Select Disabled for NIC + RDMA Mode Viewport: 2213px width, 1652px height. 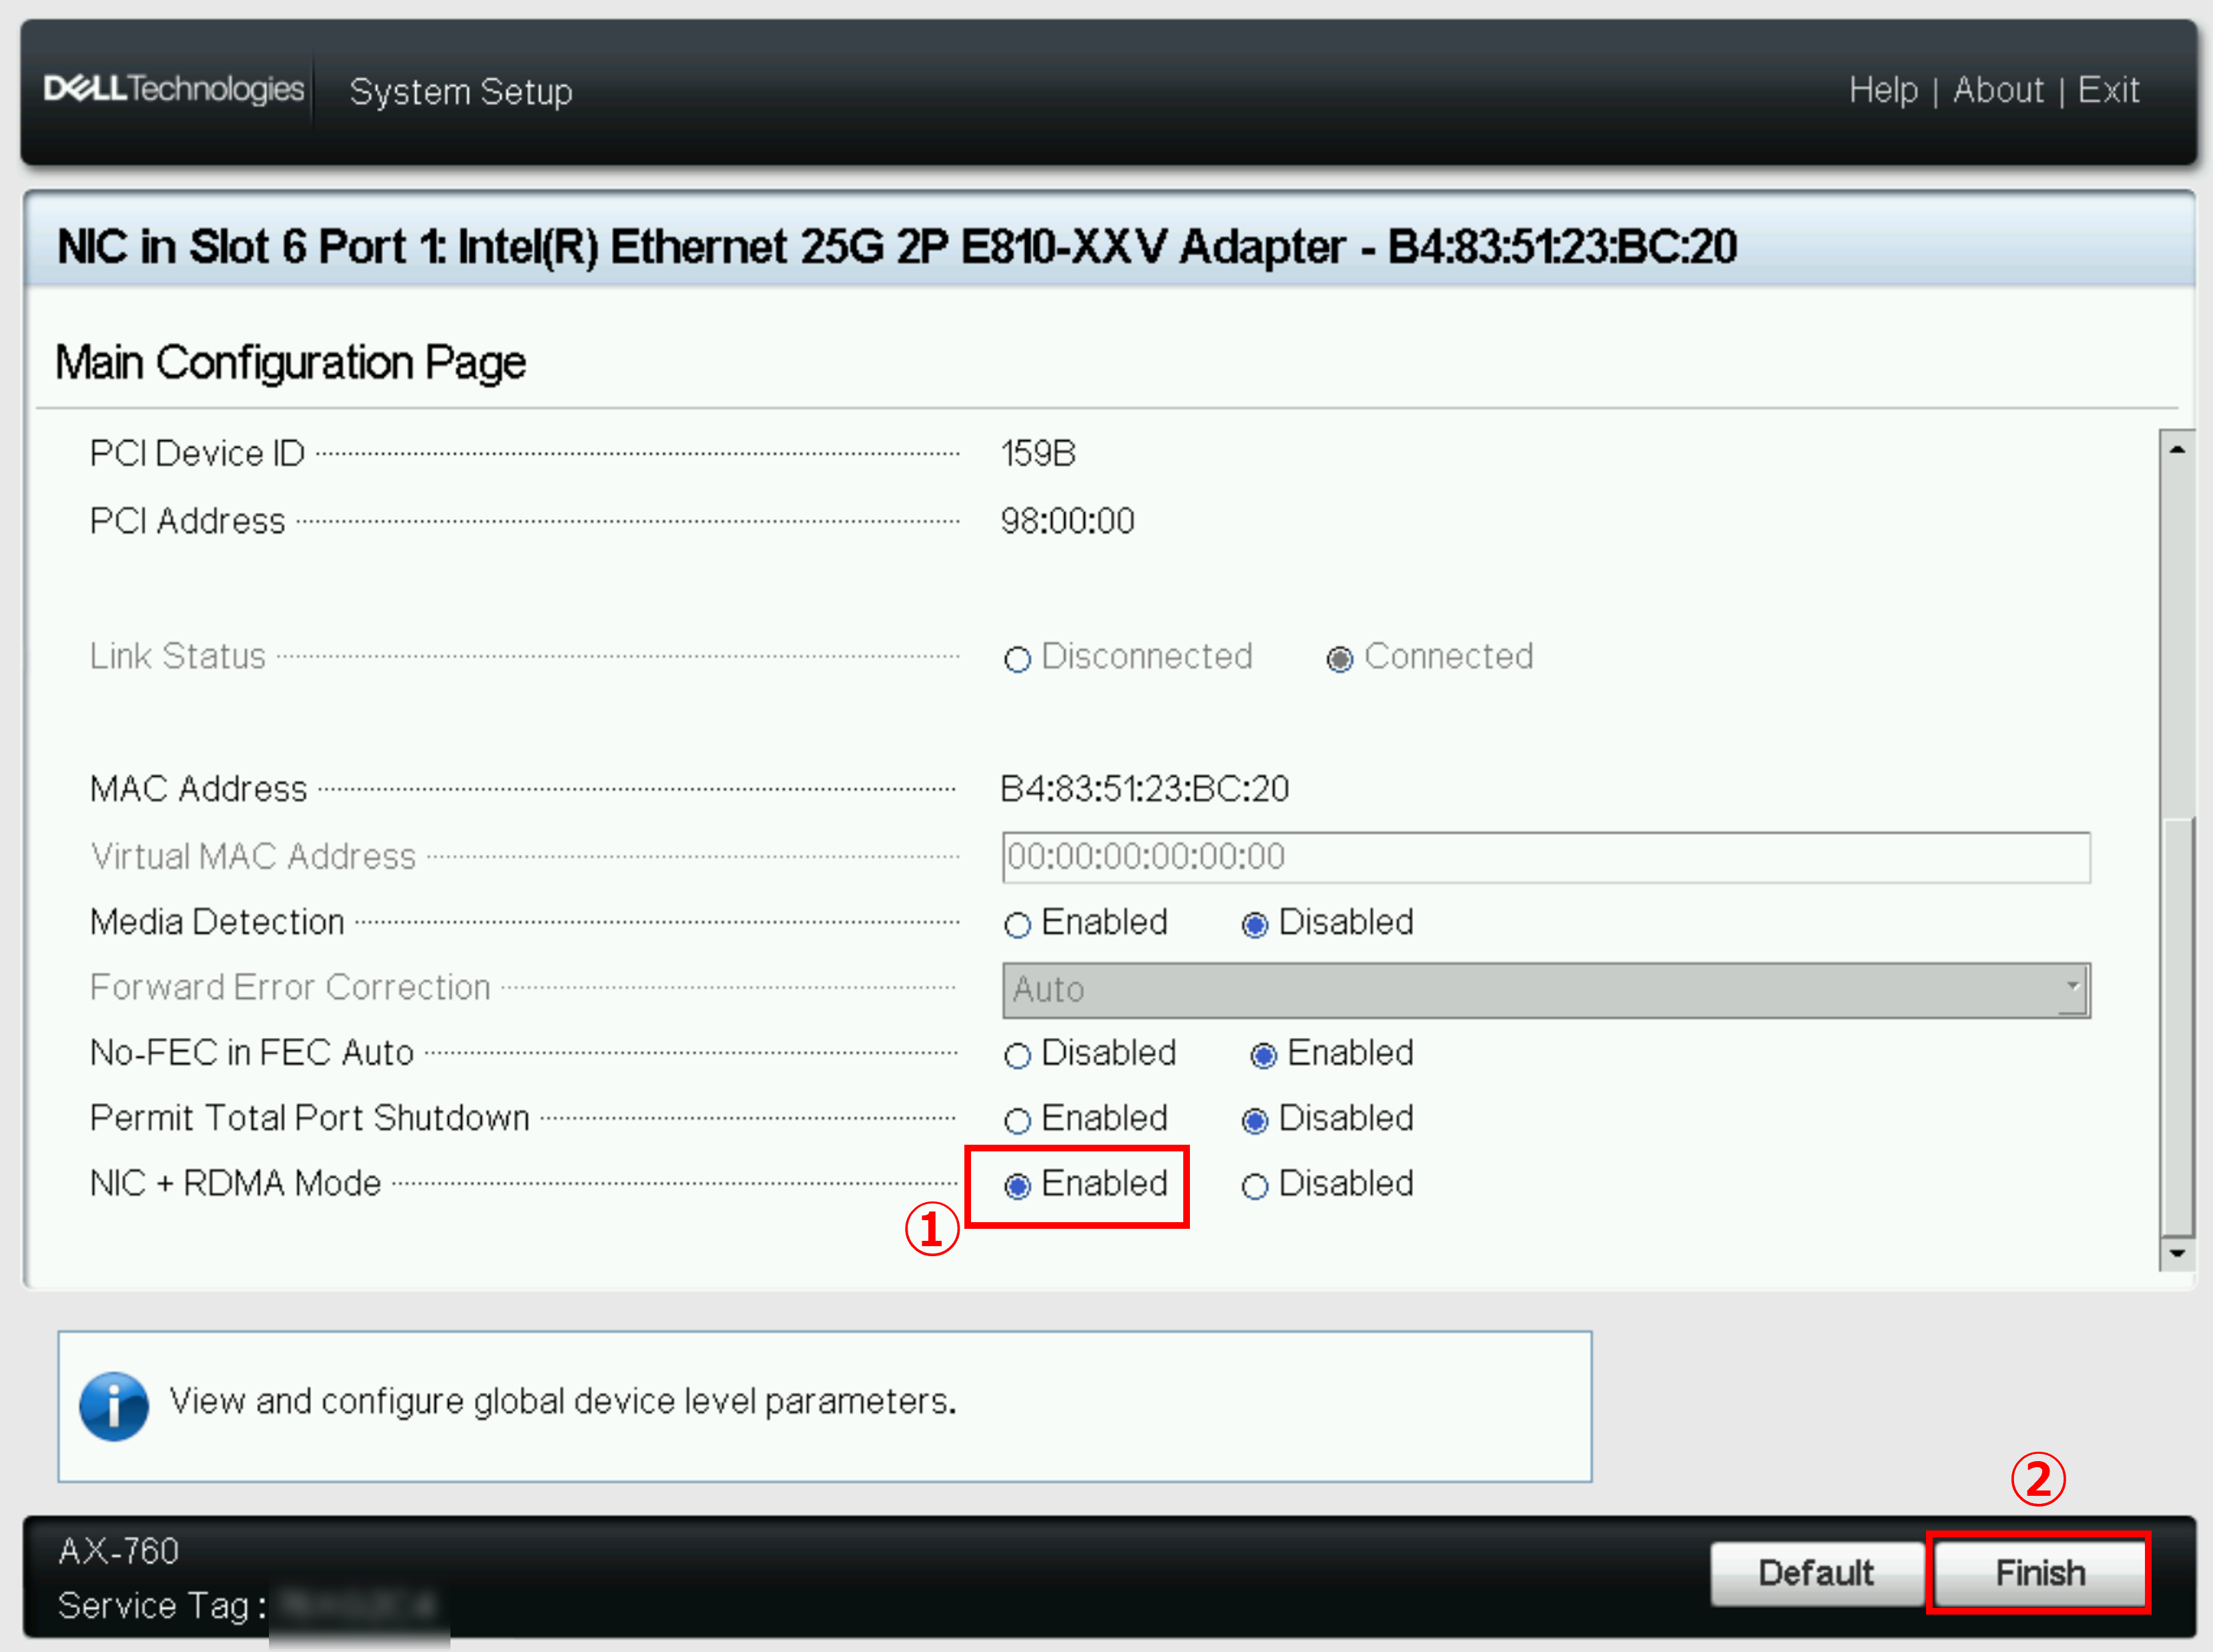tap(1255, 1186)
